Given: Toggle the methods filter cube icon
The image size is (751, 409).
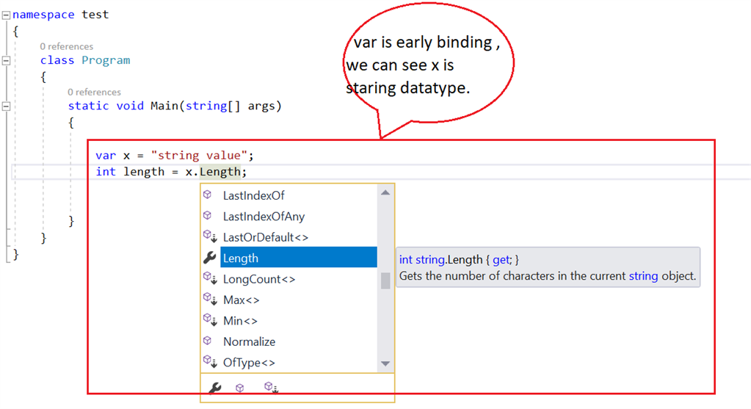Looking at the screenshot, I should pyautogui.click(x=240, y=388).
